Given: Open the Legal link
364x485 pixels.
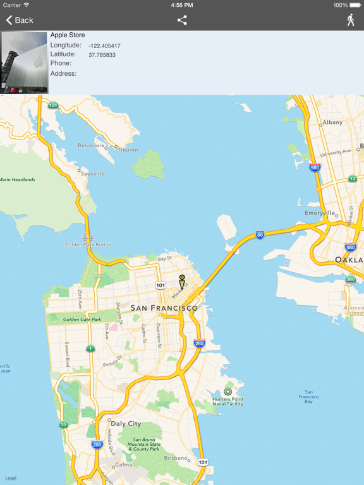Looking at the screenshot, I should point(11,478).
